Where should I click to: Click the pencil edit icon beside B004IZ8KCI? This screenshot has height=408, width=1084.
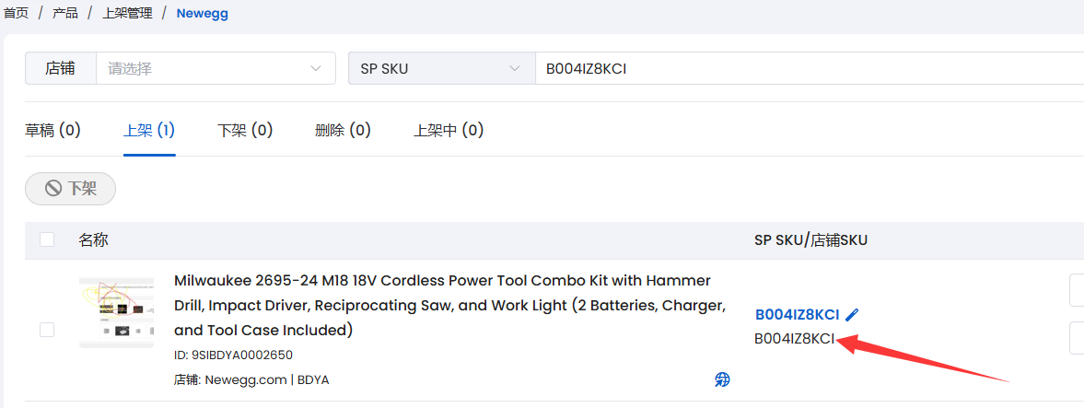852,315
